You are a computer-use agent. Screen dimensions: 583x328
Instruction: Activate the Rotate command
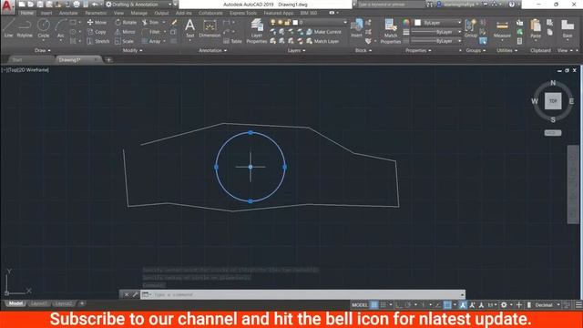[x=126, y=22]
